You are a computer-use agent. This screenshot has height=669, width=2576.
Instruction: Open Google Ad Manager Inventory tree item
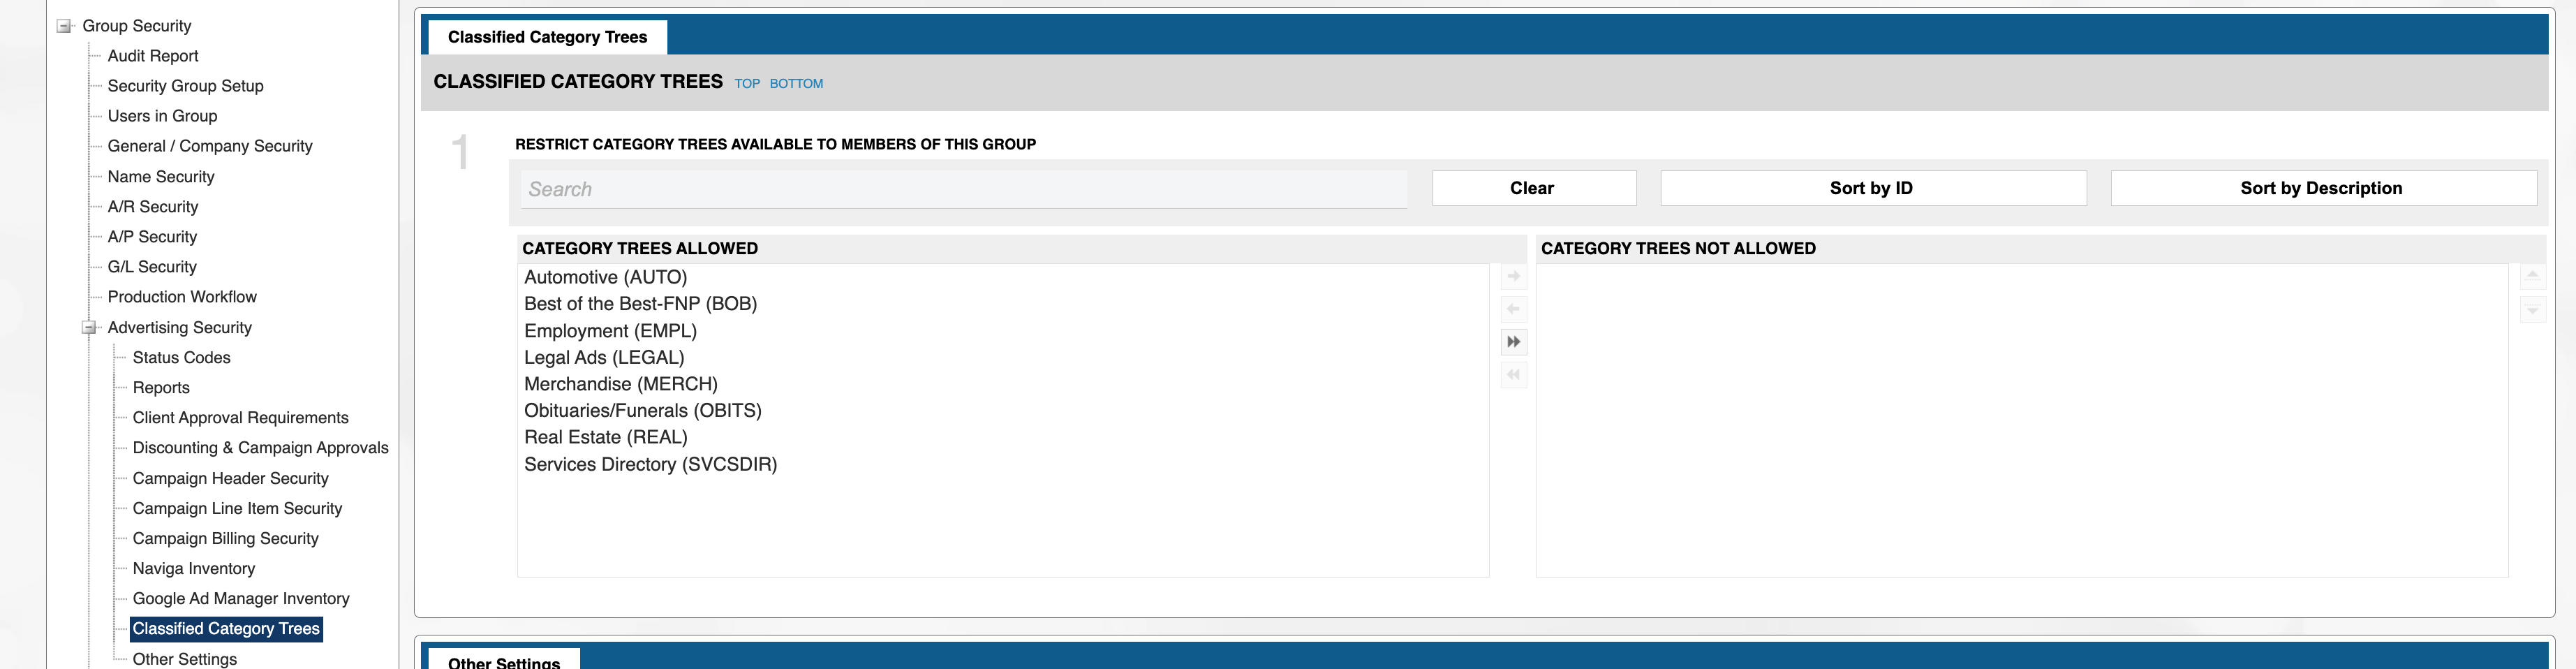241,598
